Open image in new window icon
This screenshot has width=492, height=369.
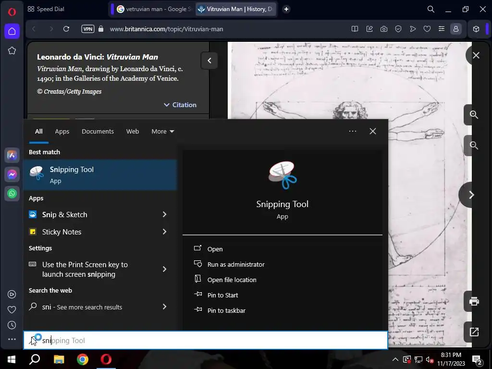pos(474,332)
